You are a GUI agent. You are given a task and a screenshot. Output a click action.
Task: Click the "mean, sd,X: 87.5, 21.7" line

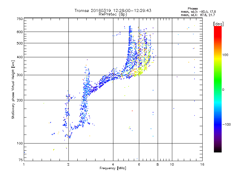click(x=198, y=15)
